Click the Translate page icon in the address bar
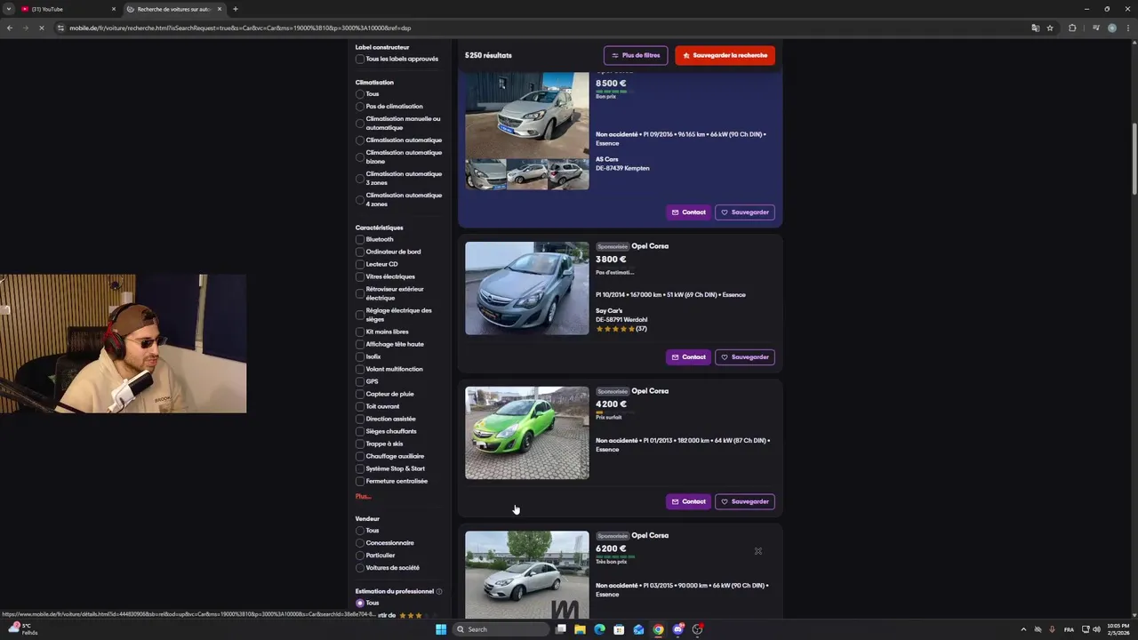Image resolution: width=1138 pixels, height=640 pixels. [1035, 28]
